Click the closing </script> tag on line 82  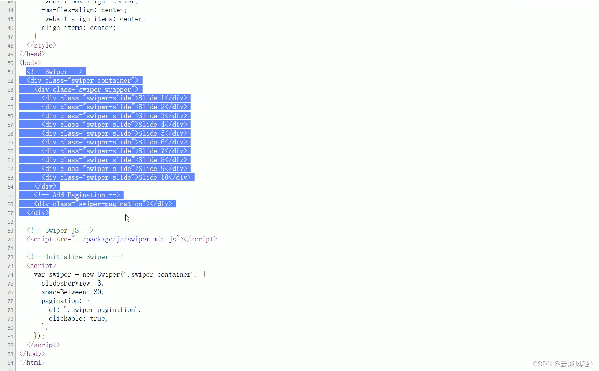tap(43, 345)
